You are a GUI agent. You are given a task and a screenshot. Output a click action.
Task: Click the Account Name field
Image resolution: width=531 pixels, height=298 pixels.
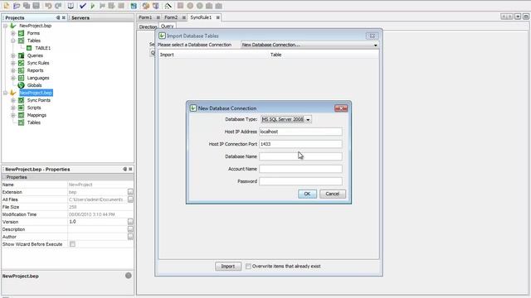300,169
